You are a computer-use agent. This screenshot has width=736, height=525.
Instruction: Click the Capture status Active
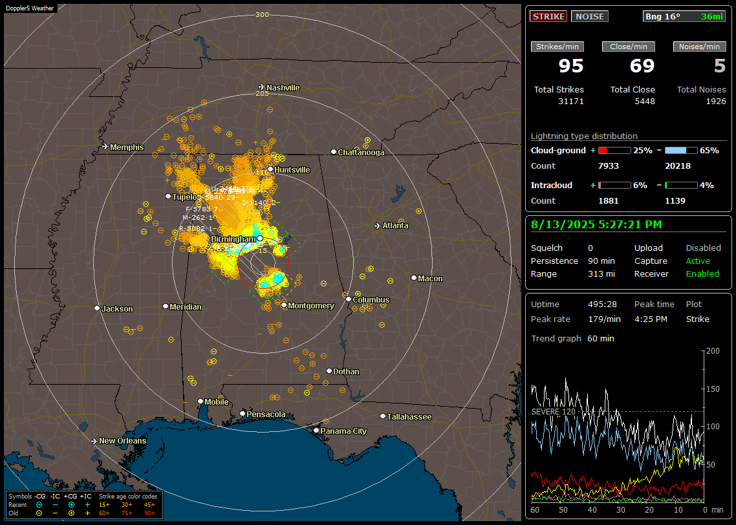pos(698,261)
